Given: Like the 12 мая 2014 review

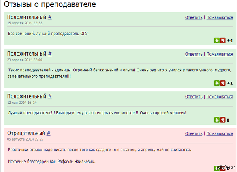Looking at the screenshot, I should click(217, 120).
